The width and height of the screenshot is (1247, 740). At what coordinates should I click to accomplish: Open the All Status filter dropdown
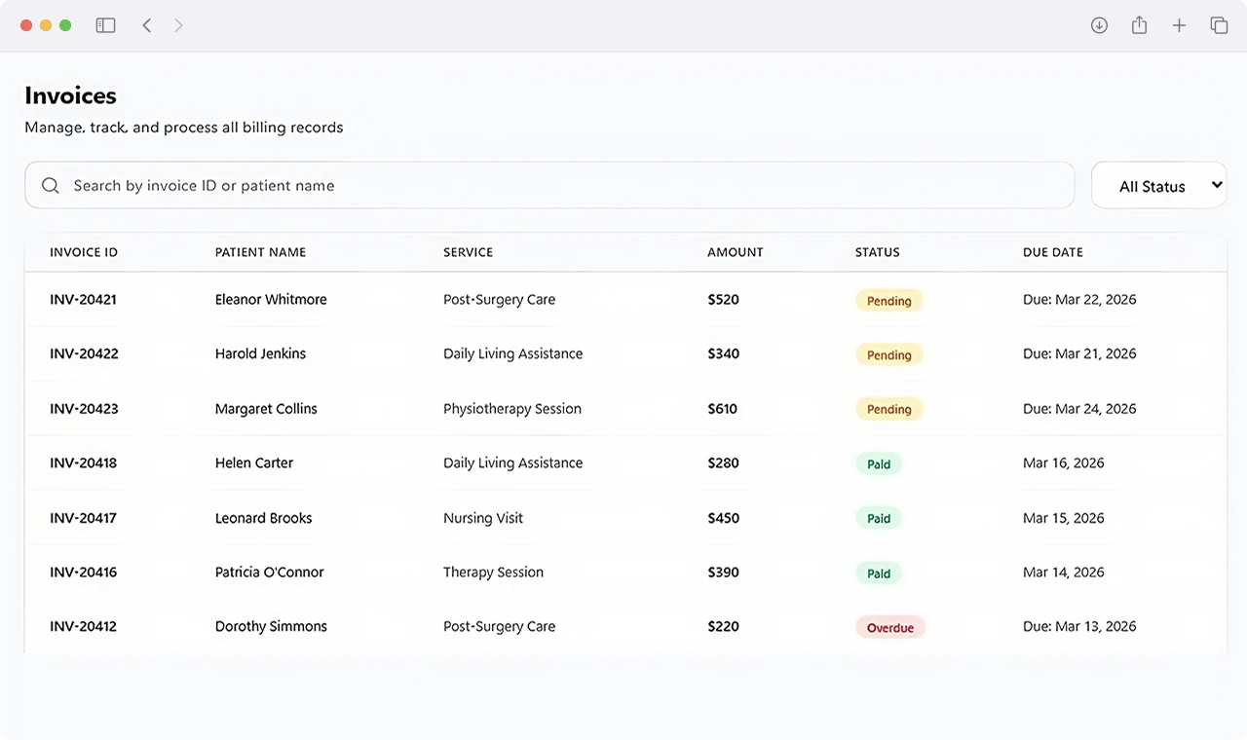tap(1159, 185)
